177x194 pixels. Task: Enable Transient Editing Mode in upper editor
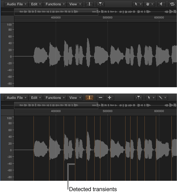(89, 4)
